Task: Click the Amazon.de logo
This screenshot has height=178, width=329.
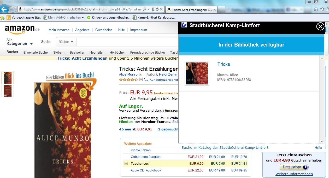Action: 22,30
